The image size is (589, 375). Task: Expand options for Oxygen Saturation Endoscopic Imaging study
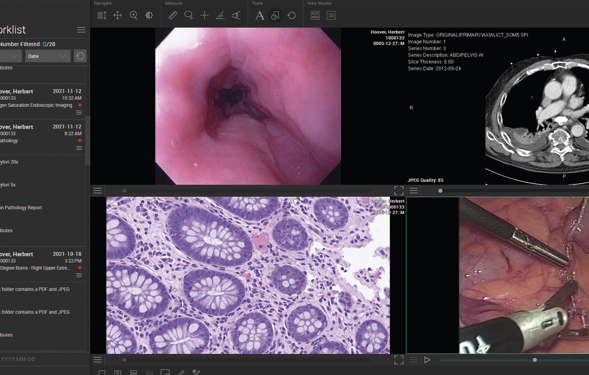pyautogui.click(x=79, y=112)
